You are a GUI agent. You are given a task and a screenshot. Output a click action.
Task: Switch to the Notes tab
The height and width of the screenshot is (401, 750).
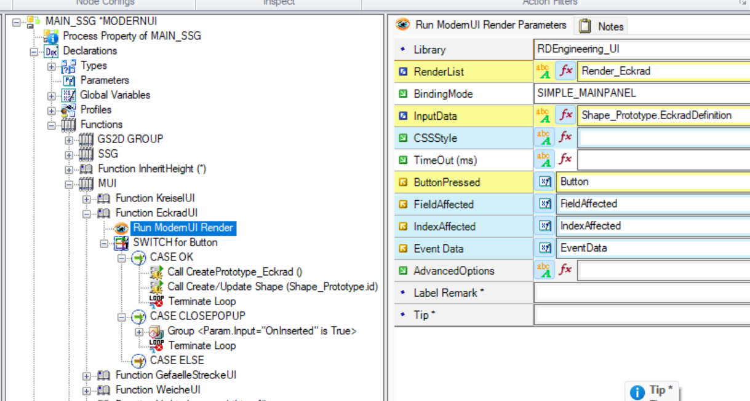pyautogui.click(x=602, y=26)
